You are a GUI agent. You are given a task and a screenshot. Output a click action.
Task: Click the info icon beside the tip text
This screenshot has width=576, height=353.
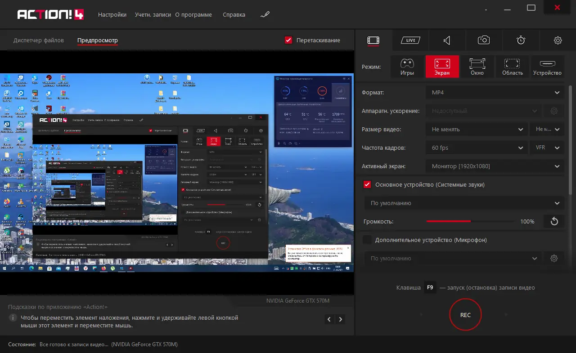click(12, 318)
